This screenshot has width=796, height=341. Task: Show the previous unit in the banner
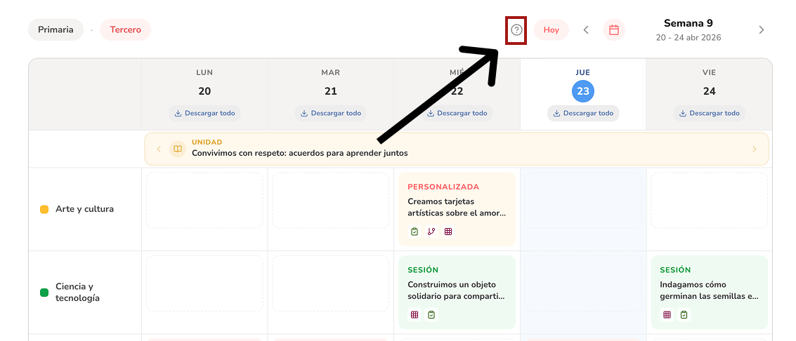coord(159,149)
